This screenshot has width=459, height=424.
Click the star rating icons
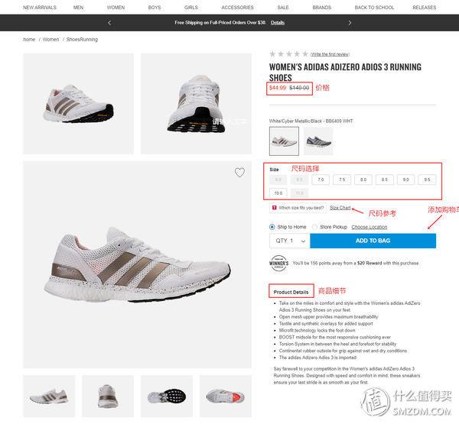pos(288,54)
